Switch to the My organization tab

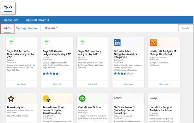click(26, 28)
